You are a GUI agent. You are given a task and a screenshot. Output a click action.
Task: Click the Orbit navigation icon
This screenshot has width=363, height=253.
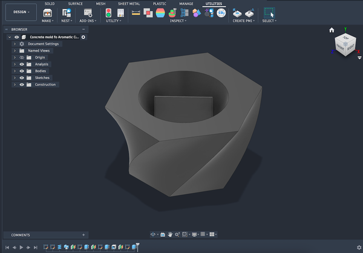tap(153, 234)
